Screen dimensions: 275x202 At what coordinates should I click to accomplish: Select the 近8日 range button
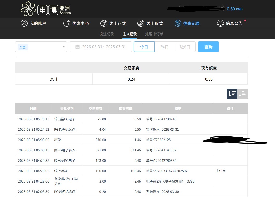(185, 47)
